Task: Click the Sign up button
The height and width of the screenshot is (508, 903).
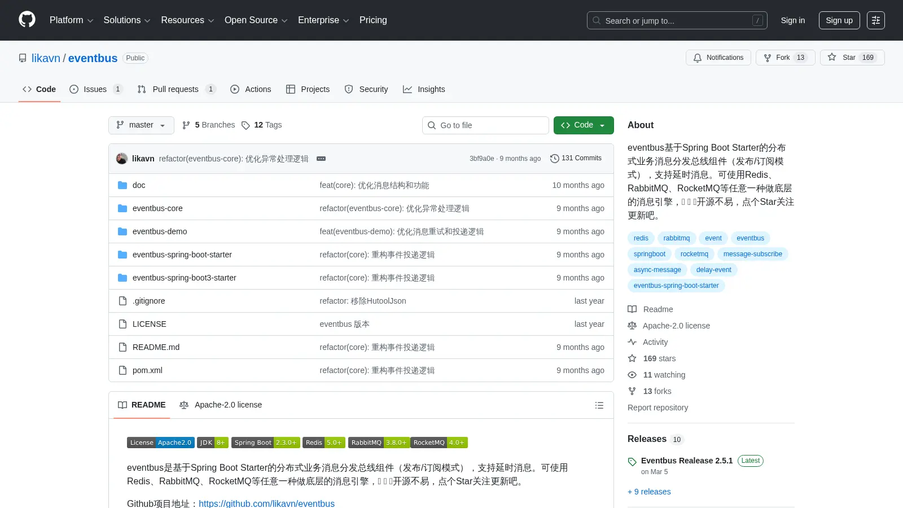Action: tap(839, 20)
